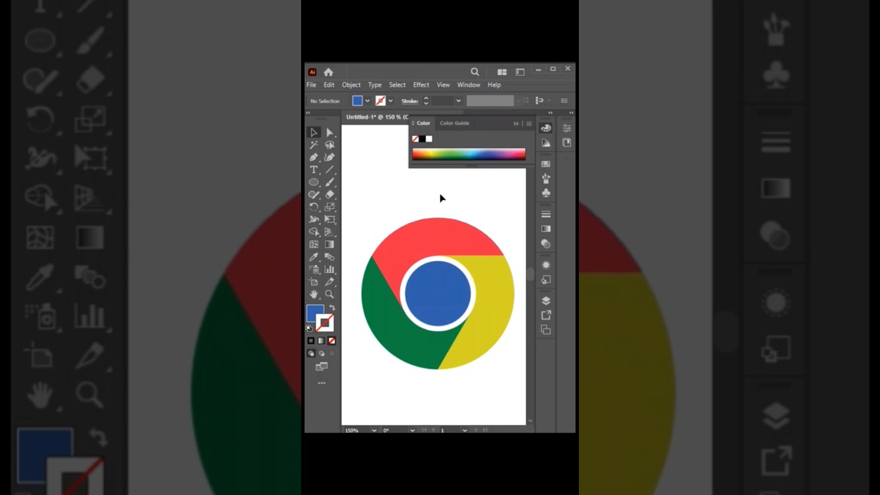Image resolution: width=880 pixels, height=495 pixels.
Task: Open the Object menu
Action: pyautogui.click(x=351, y=85)
